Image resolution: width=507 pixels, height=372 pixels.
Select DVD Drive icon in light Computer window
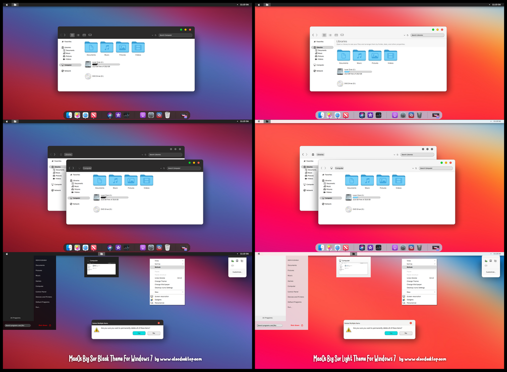click(348, 209)
